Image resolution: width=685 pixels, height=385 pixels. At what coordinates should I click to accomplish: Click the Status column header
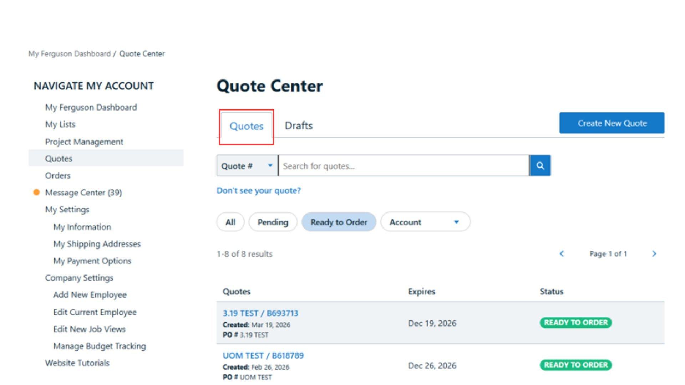(552, 292)
